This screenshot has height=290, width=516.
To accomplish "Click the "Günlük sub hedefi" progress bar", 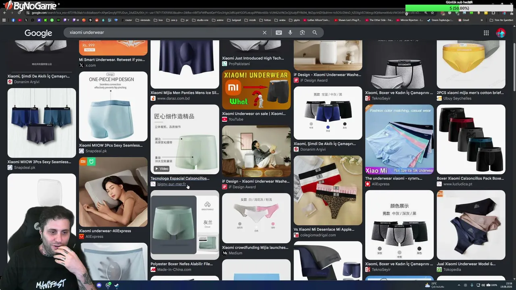I will (x=460, y=8).
